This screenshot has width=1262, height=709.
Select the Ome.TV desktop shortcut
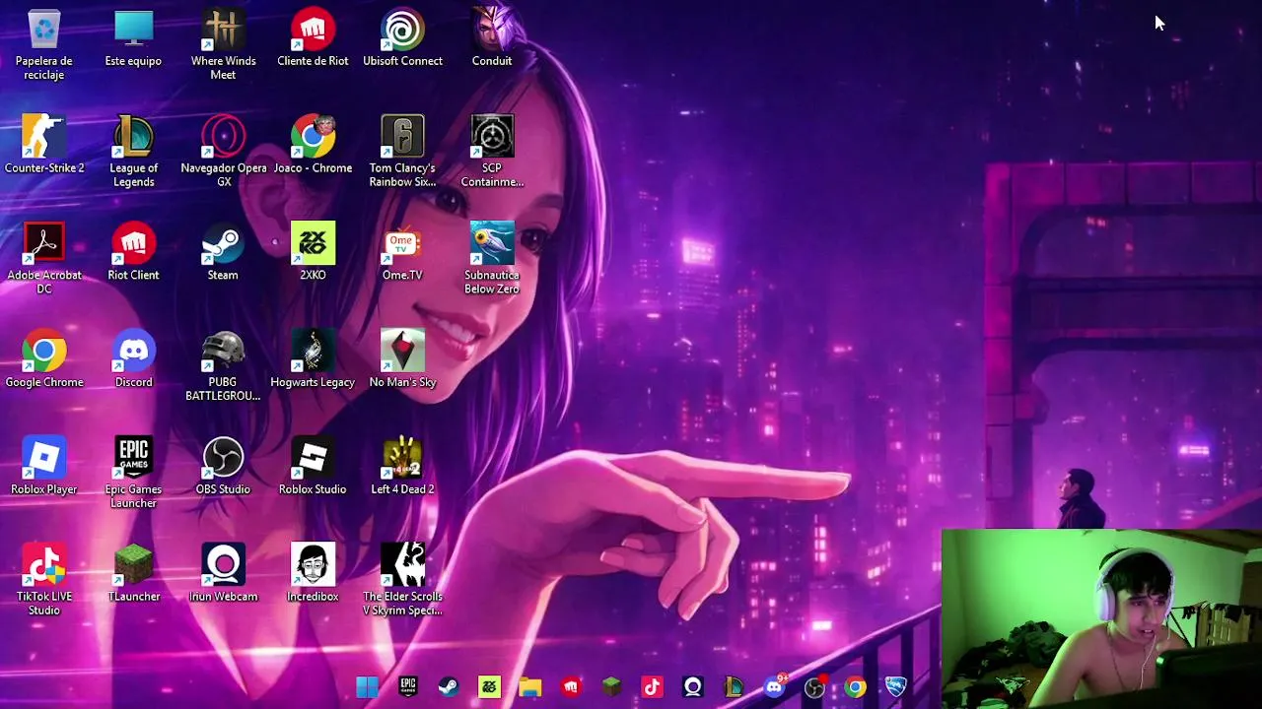[x=402, y=253]
